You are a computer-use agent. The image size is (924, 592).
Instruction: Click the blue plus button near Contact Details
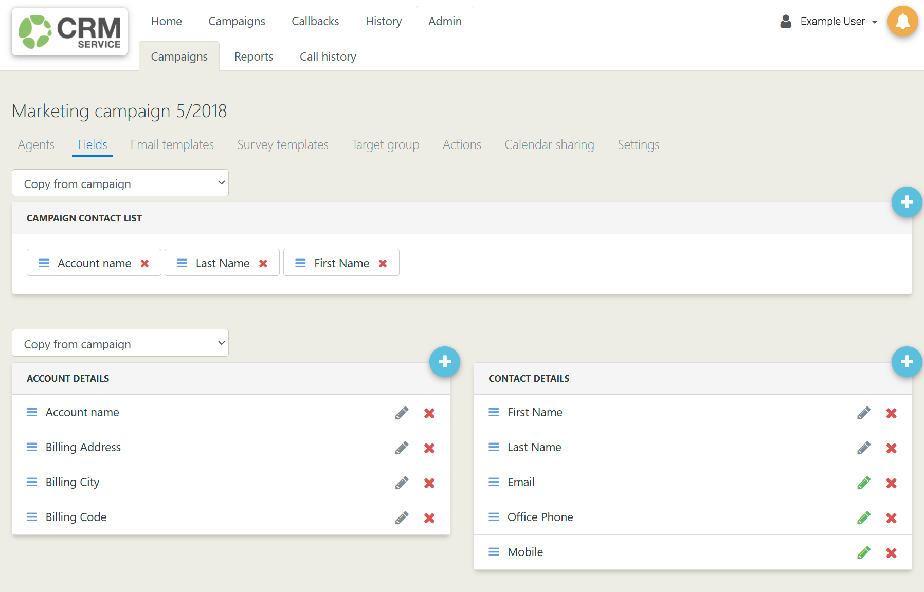907,362
